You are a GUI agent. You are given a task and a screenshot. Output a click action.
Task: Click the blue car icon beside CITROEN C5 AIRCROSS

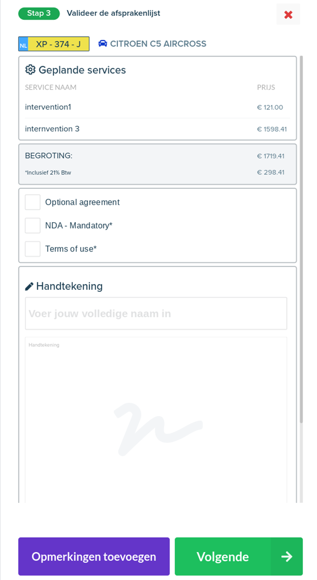[x=104, y=44]
